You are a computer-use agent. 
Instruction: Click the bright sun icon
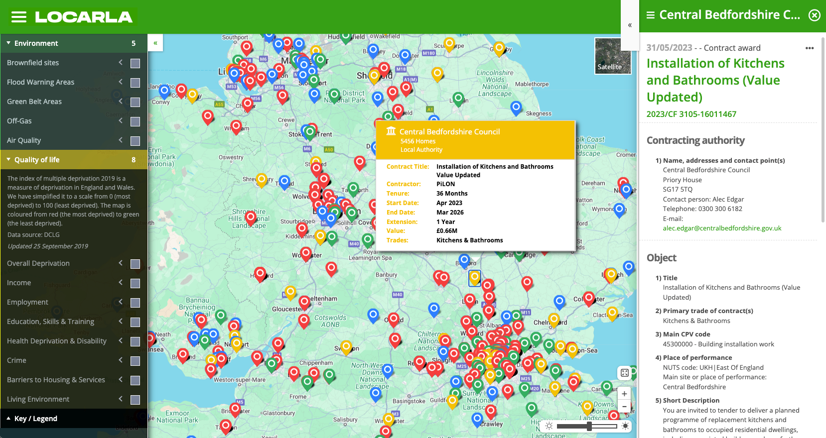(x=625, y=426)
